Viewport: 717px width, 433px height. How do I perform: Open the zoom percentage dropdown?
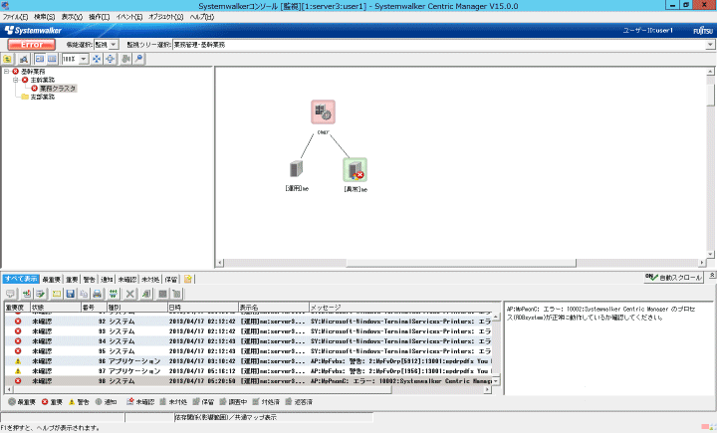point(84,60)
